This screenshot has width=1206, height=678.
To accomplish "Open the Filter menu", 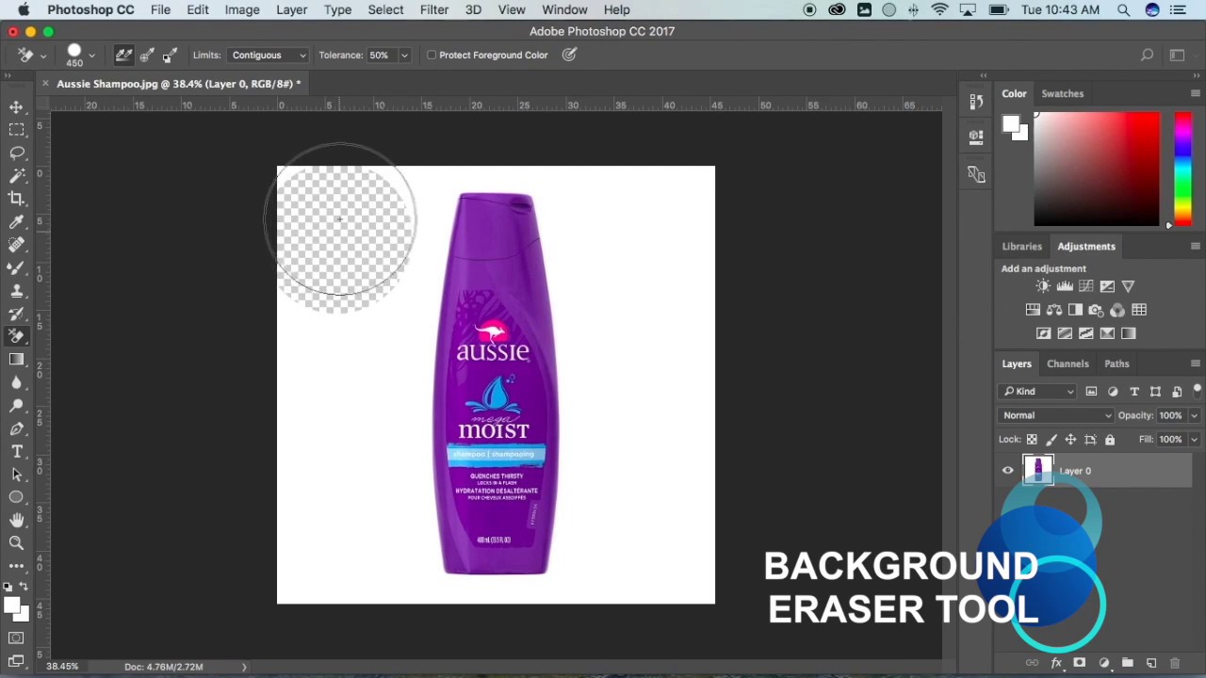I will [434, 9].
